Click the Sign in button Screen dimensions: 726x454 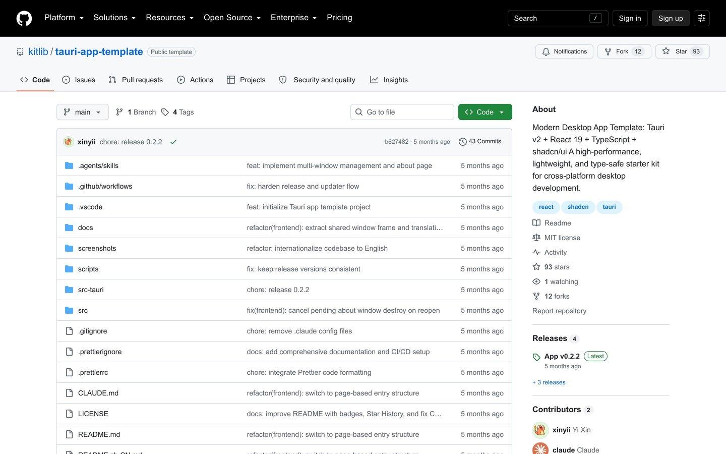[630, 18]
